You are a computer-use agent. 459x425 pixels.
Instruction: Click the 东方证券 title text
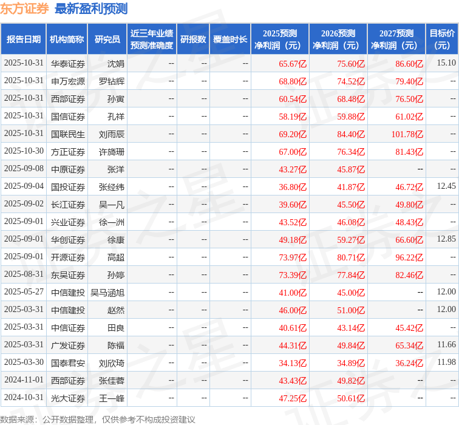[24, 8]
